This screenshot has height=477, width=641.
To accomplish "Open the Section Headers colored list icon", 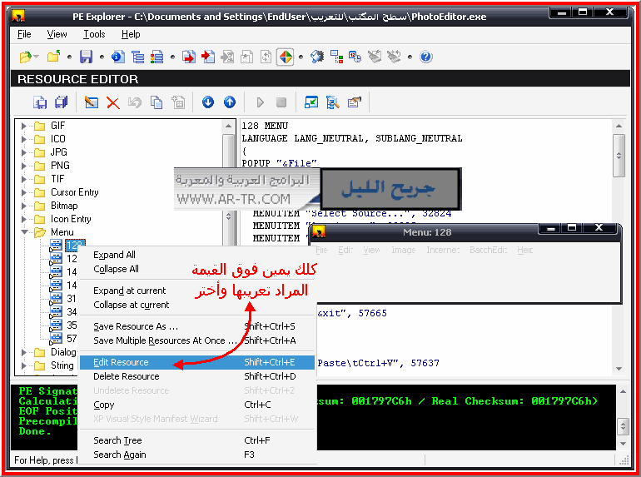I will 157,57.
